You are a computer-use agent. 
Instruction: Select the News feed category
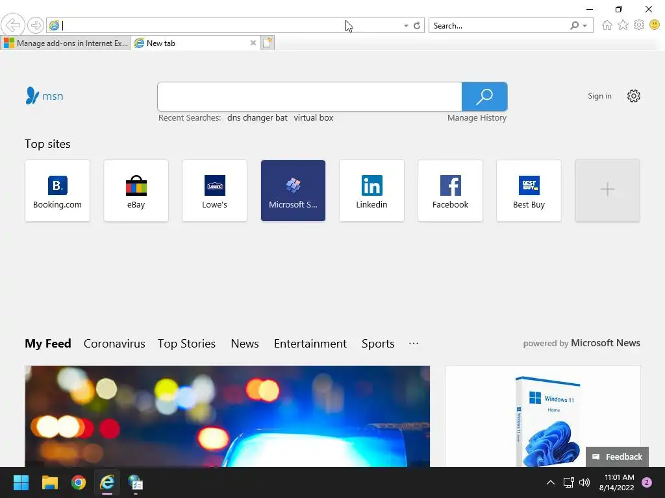coord(245,344)
